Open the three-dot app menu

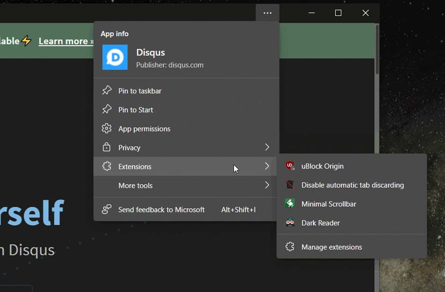[x=267, y=13]
